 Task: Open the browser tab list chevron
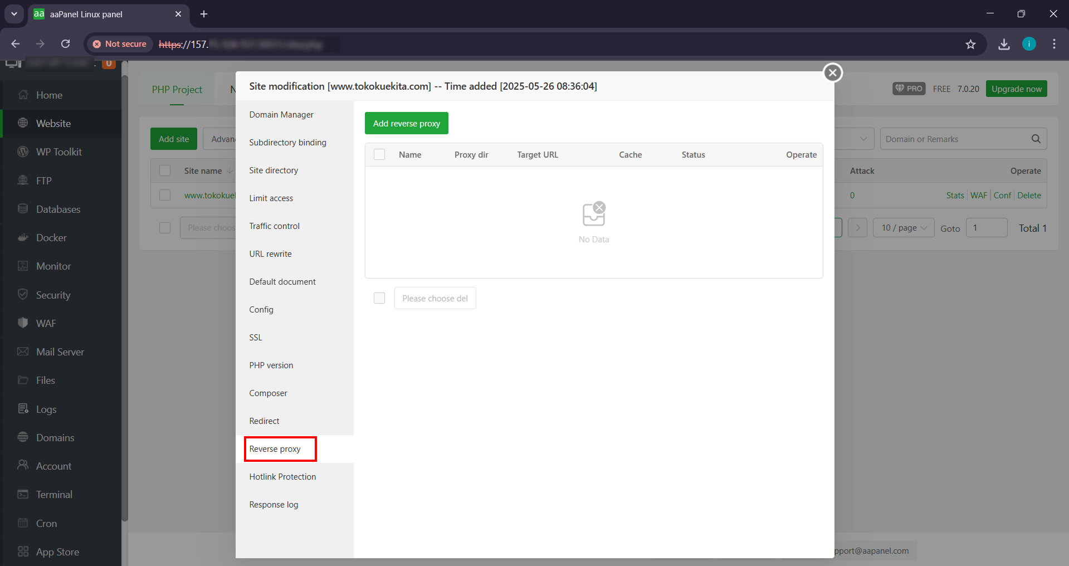(14, 14)
